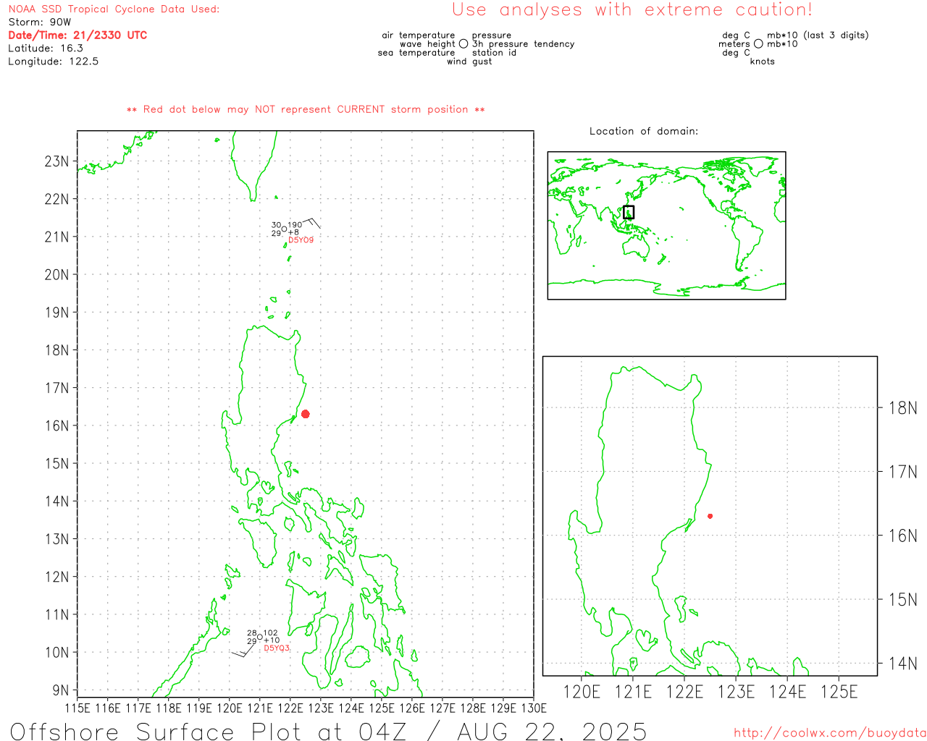Click the air temperature legend label
Screen dimensions: 927x741
click(419, 35)
